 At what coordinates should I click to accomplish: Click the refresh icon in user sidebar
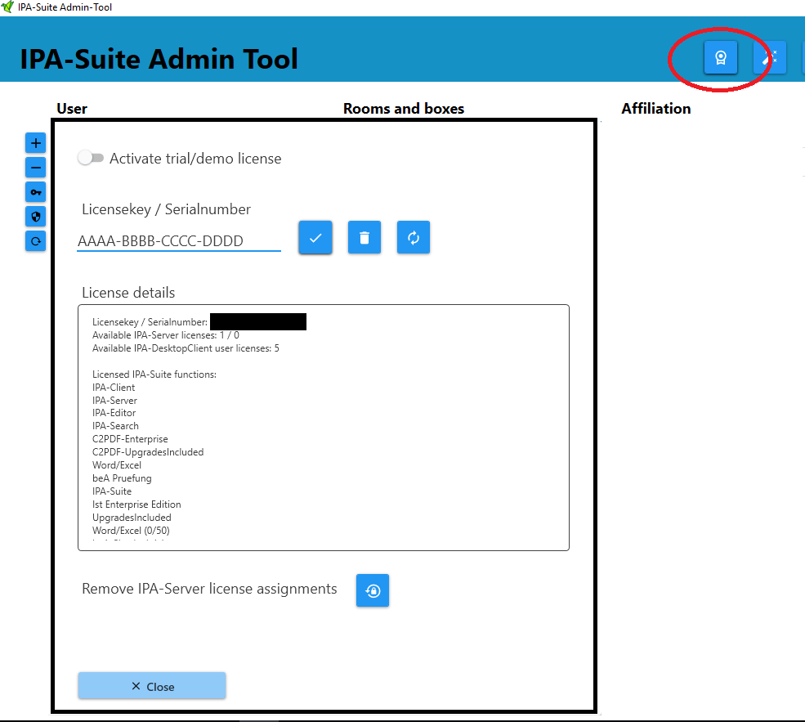click(x=35, y=241)
